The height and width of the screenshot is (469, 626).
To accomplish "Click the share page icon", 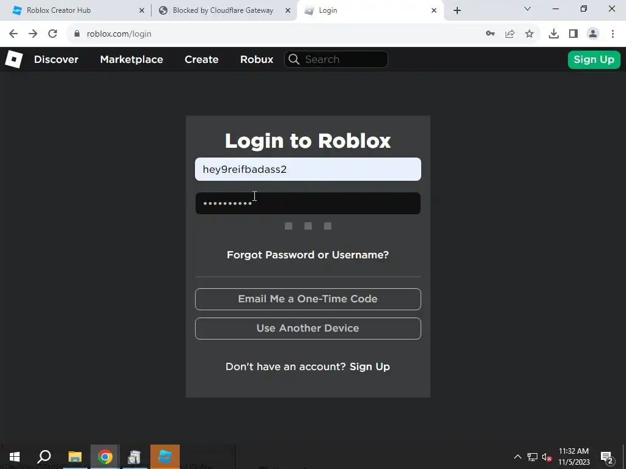I will (510, 34).
